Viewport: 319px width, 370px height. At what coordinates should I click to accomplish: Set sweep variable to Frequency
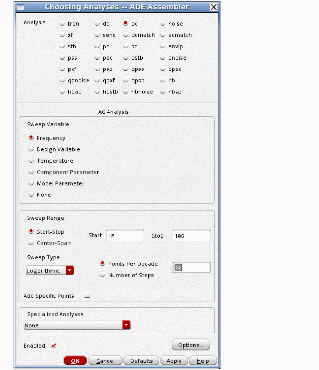coord(31,138)
